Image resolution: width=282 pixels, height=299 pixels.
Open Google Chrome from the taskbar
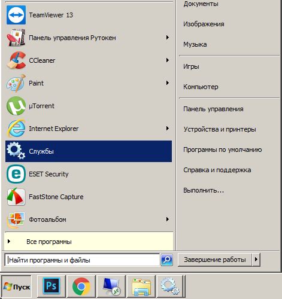(81, 286)
